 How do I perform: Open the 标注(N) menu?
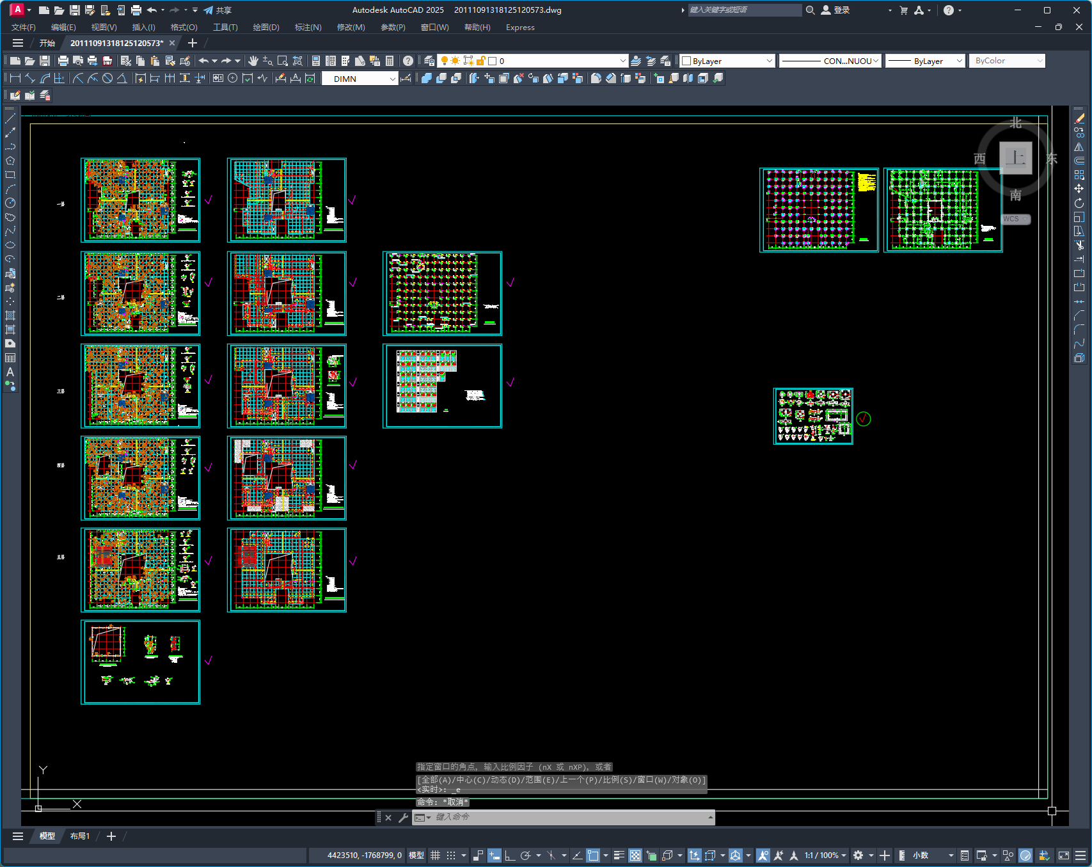tap(308, 28)
